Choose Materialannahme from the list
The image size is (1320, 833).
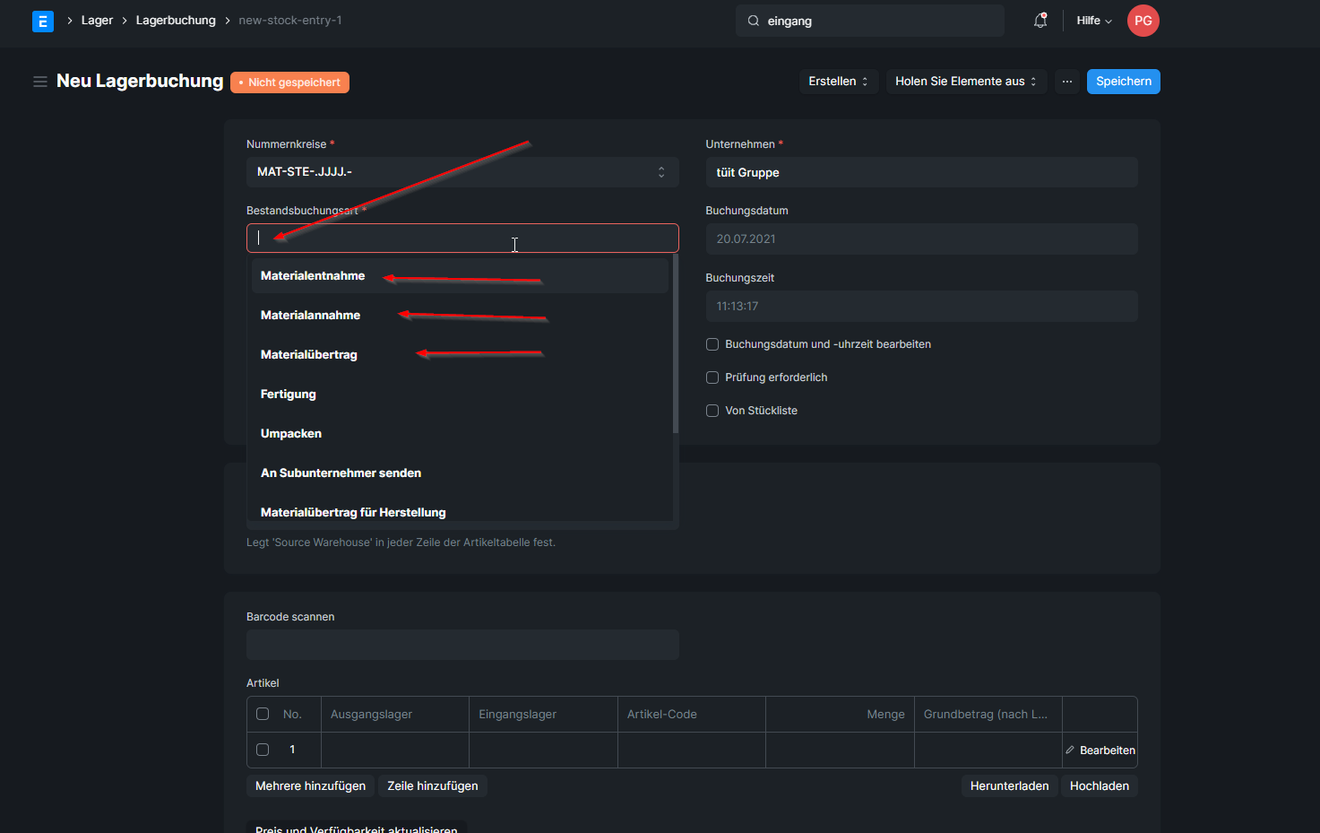[460, 315]
